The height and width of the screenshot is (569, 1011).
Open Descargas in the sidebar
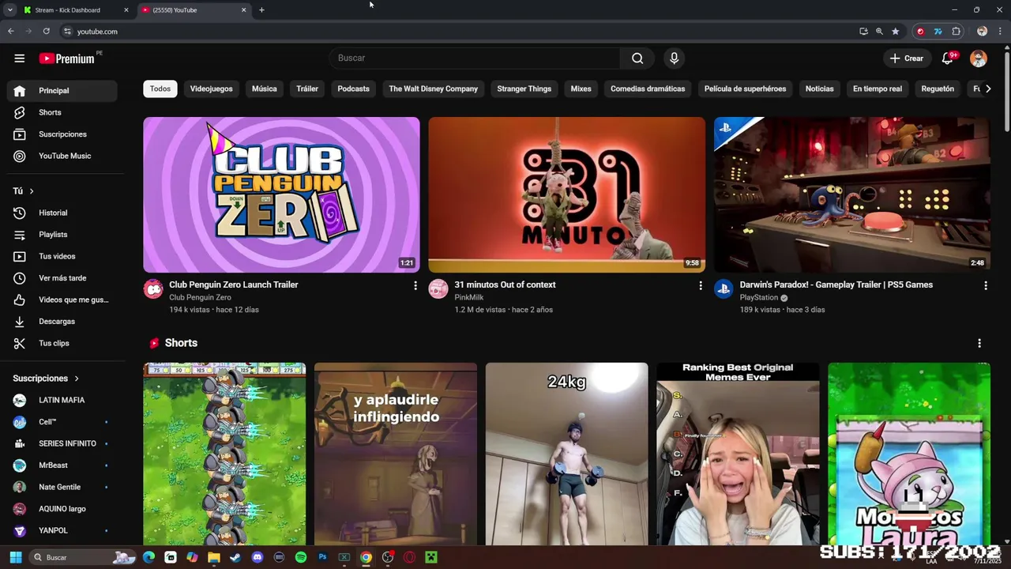coord(62,322)
